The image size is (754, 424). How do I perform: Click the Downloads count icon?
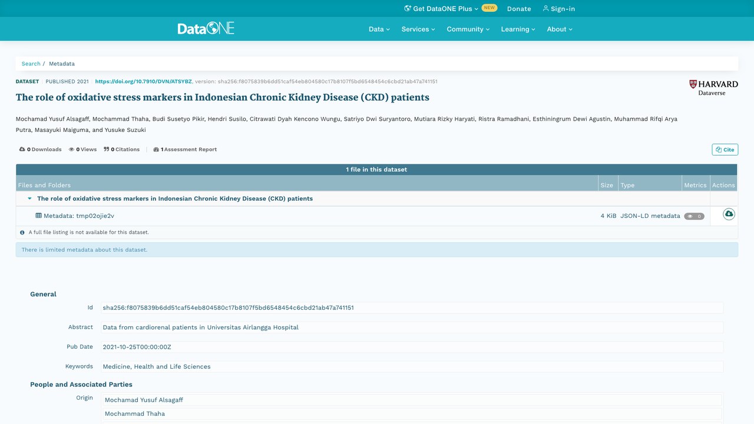(22, 150)
